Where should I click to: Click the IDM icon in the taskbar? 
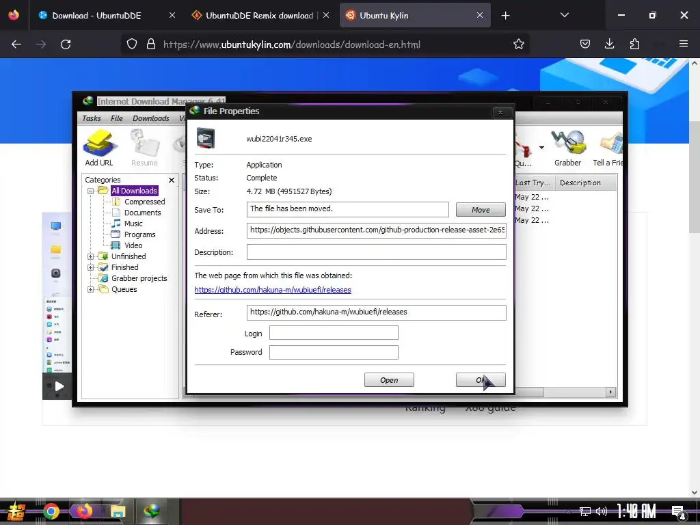coord(152,511)
